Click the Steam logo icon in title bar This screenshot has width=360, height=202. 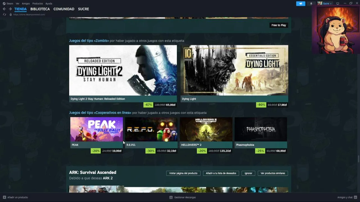(x=4, y=4)
